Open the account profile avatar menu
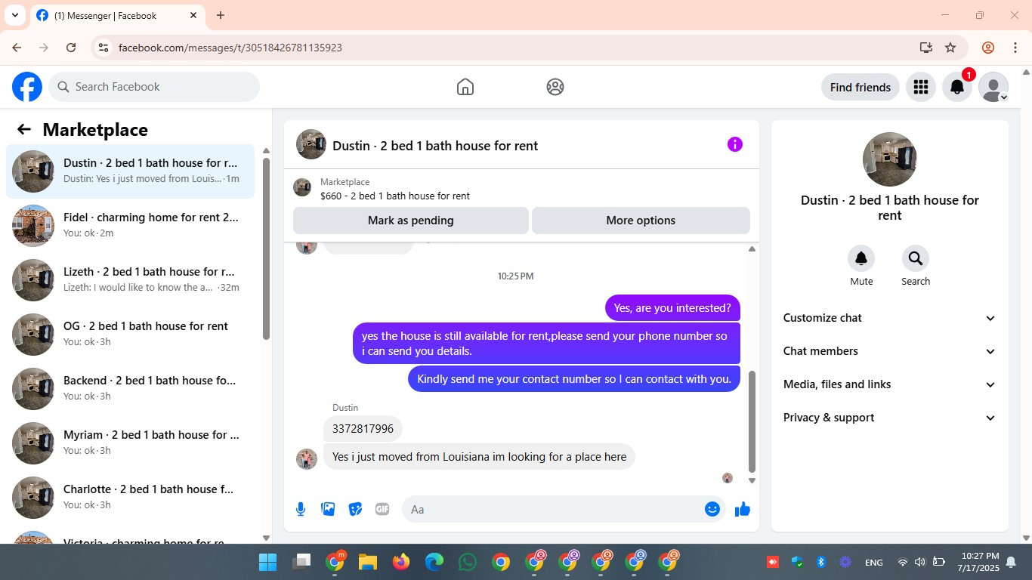Viewport: 1032px width, 580px height. tap(993, 87)
